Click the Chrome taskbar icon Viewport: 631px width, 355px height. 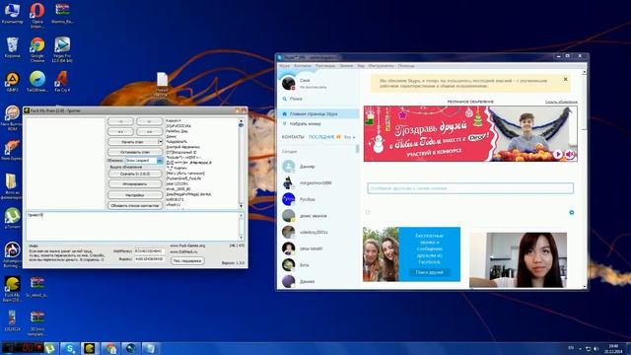(x=110, y=348)
